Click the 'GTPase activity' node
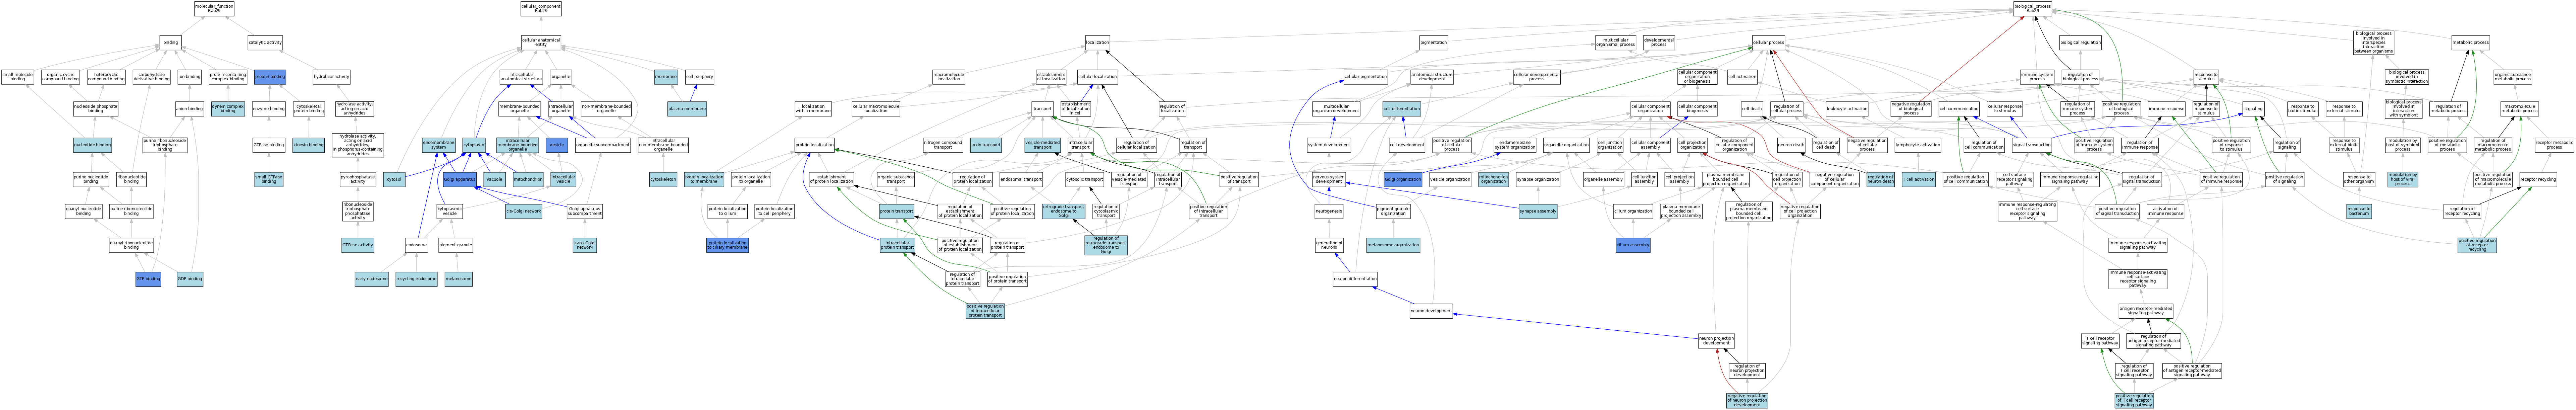Screen dimensions: 2576x410 pos(358,245)
